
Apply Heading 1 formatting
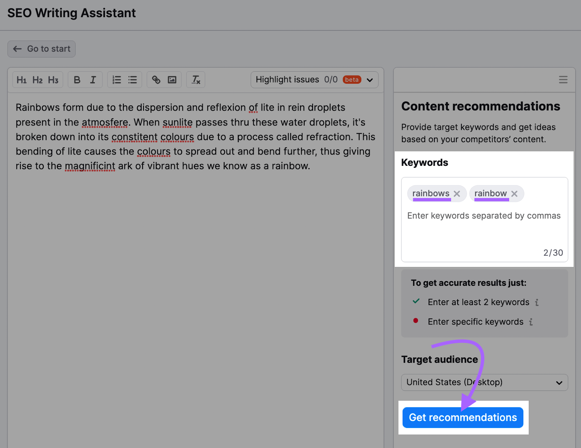tap(22, 80)
